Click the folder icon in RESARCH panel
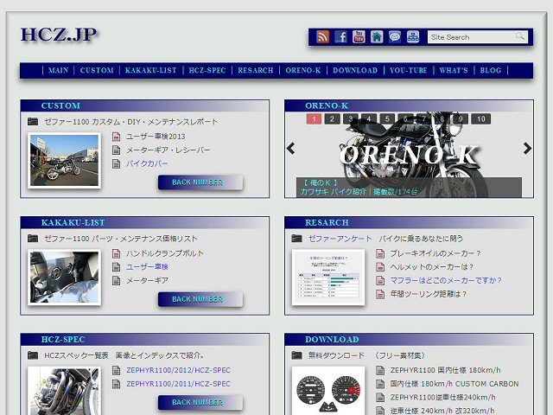The image size is (553, 415). click(x=297, y=239)
